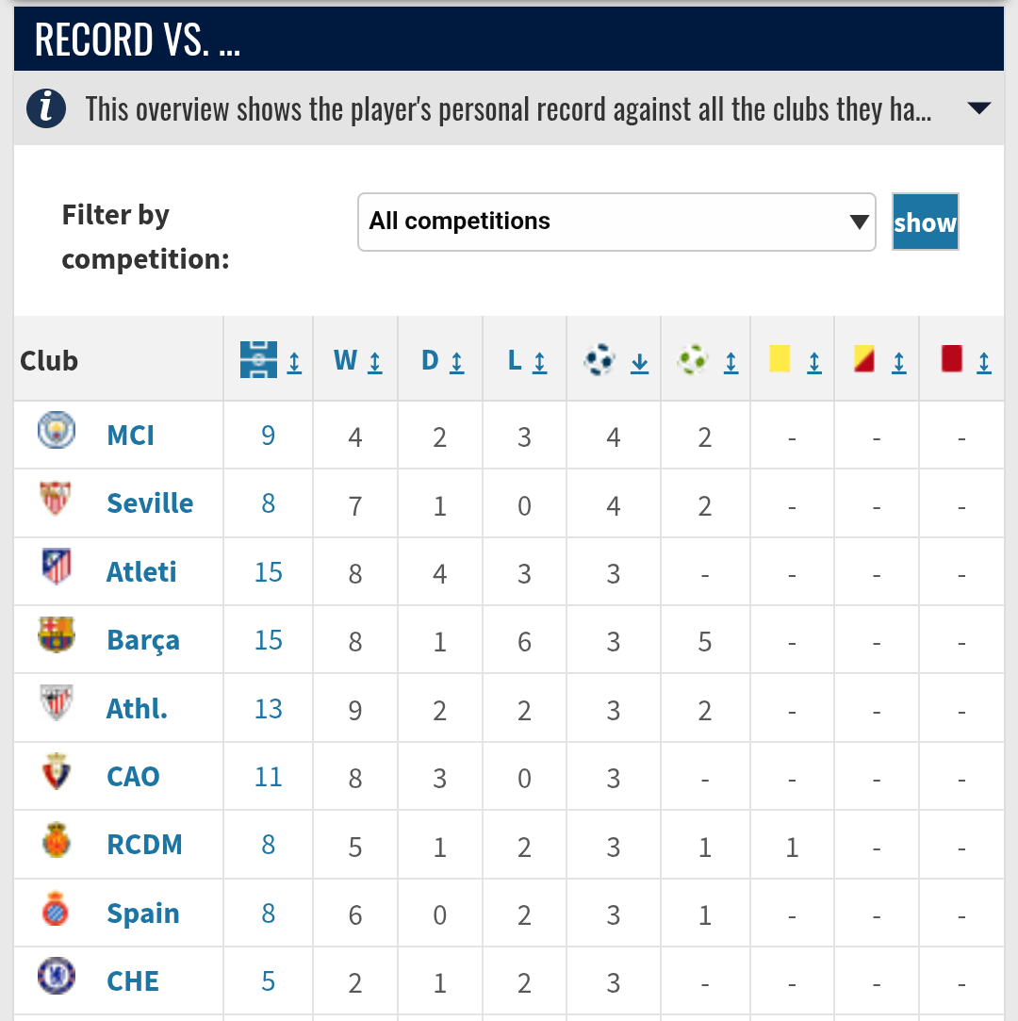Sort by red cards icon

951,359
